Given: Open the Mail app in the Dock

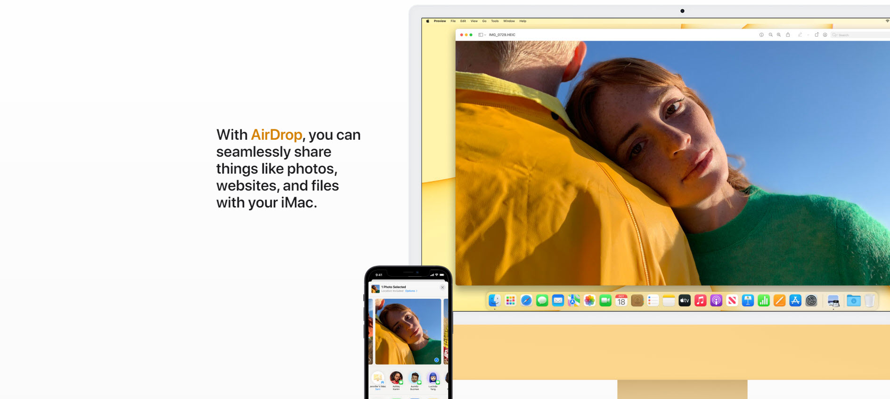Looking at the screenshot, I should (558, 300).
